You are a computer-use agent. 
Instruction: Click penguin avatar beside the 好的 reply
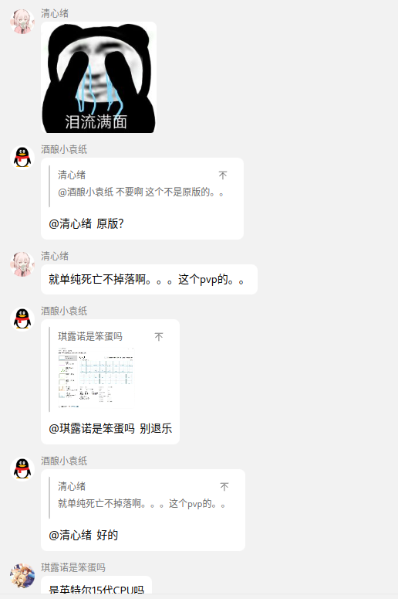[x=22, y=469]
